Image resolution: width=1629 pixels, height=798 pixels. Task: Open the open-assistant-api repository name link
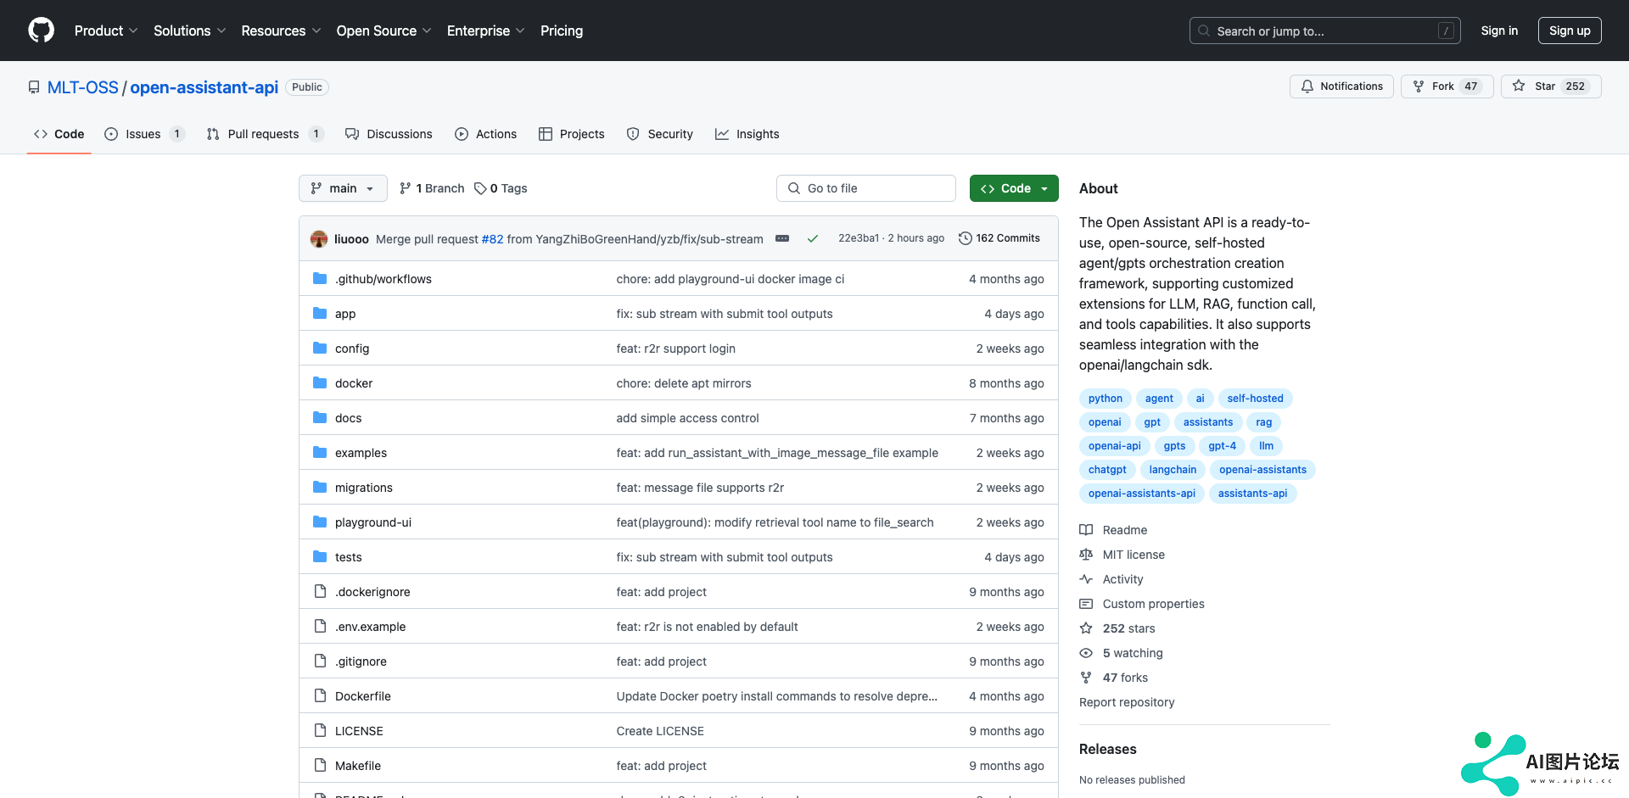click(204, 87)
